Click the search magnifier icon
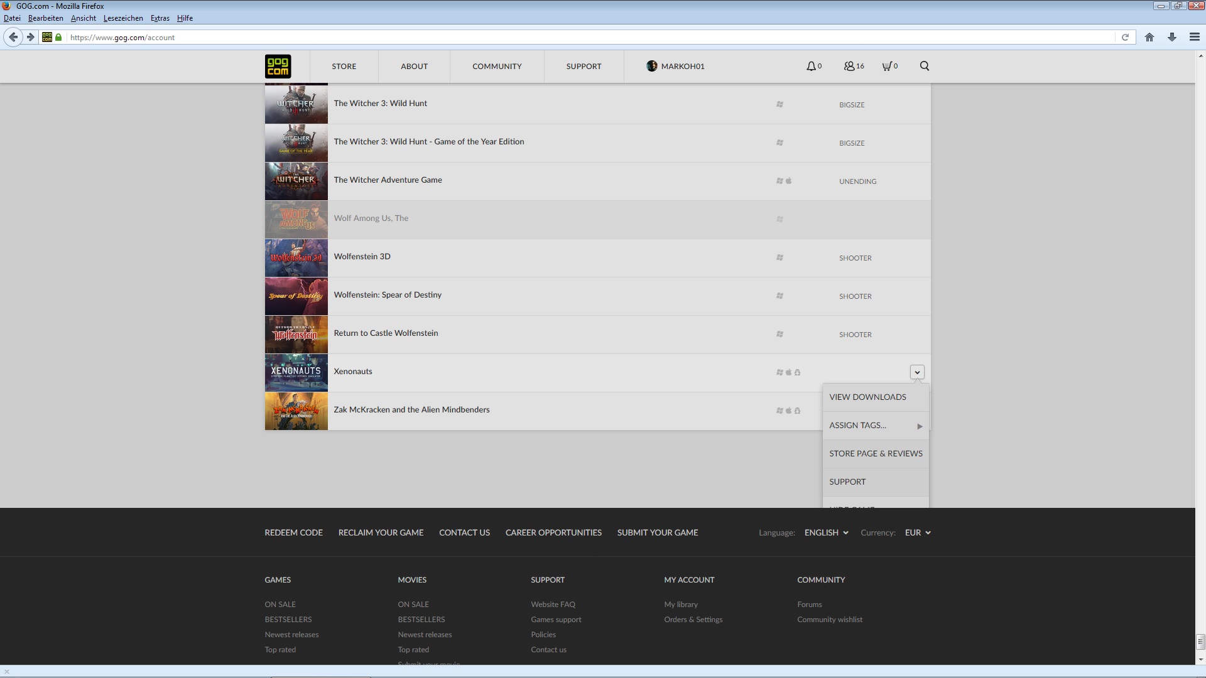 925,66
